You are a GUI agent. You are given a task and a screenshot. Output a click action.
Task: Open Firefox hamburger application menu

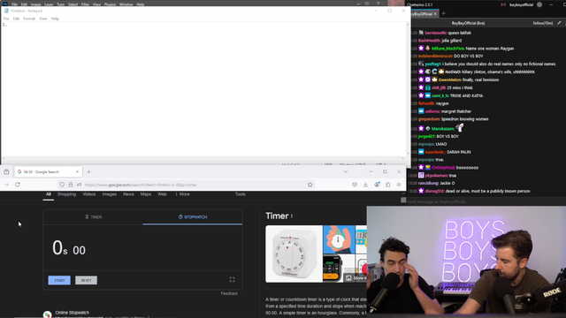(399, 185)
